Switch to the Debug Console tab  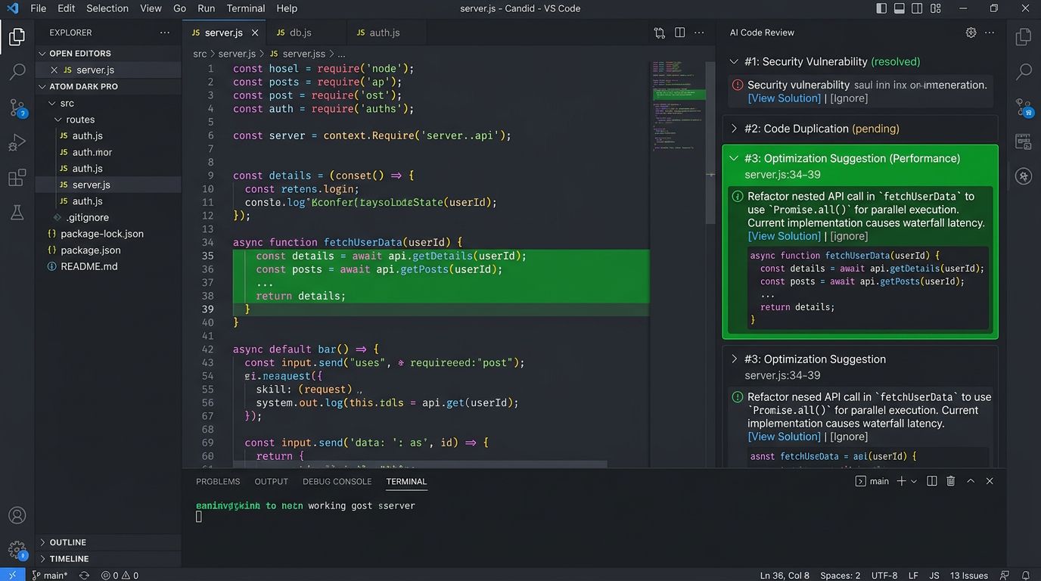(x=337, y=481)
